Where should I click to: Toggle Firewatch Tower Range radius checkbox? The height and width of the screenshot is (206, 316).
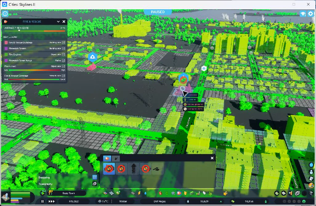[x=63, y=60]
